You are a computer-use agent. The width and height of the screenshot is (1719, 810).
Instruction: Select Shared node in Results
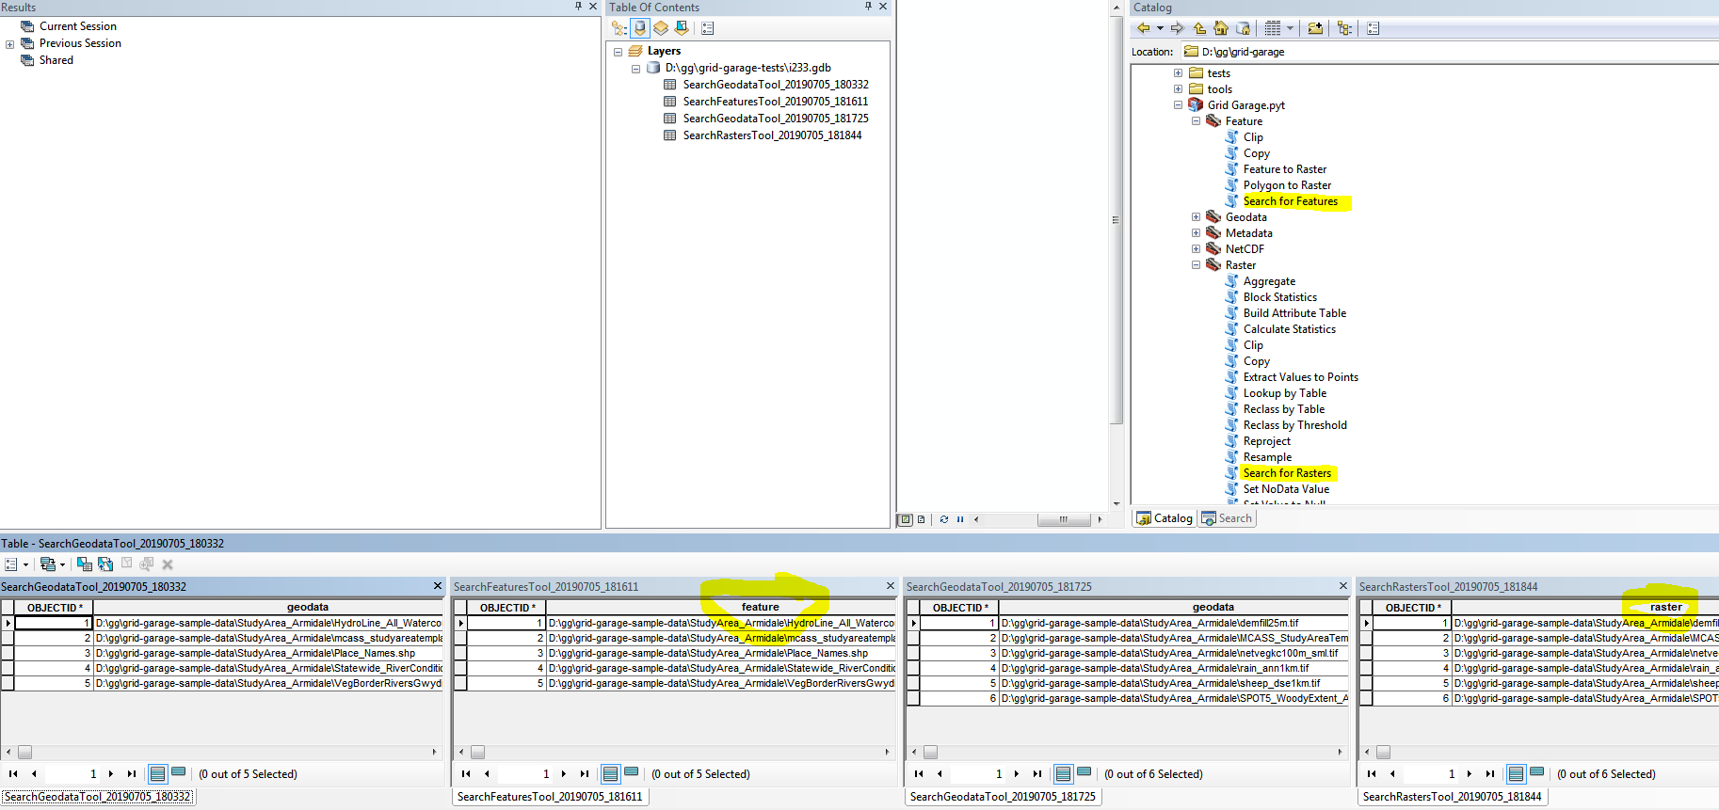click(56, 60)
